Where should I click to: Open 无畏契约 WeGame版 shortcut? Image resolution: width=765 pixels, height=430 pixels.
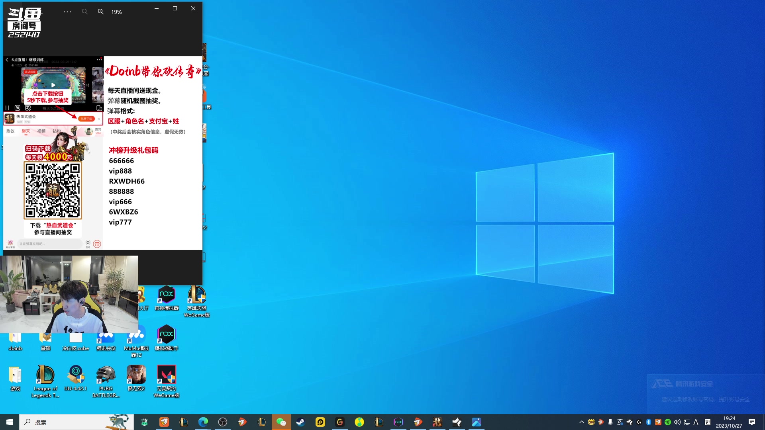[167, 381]
